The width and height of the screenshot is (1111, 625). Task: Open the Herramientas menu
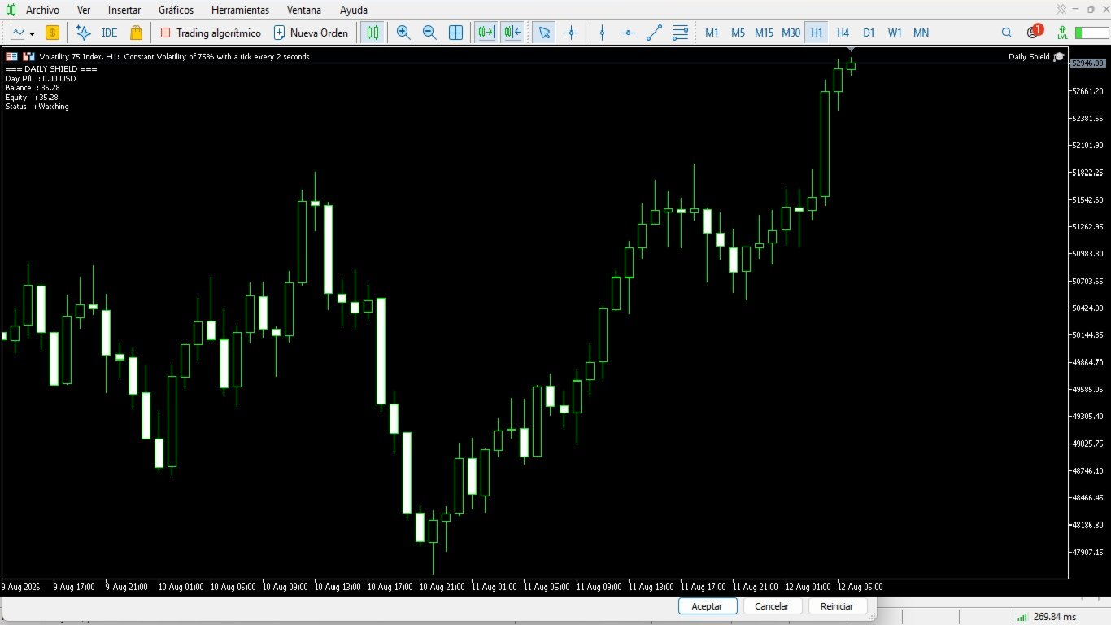pos(240,10)
